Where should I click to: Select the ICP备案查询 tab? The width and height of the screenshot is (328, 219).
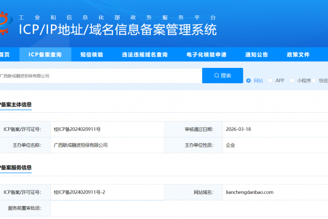45,55
